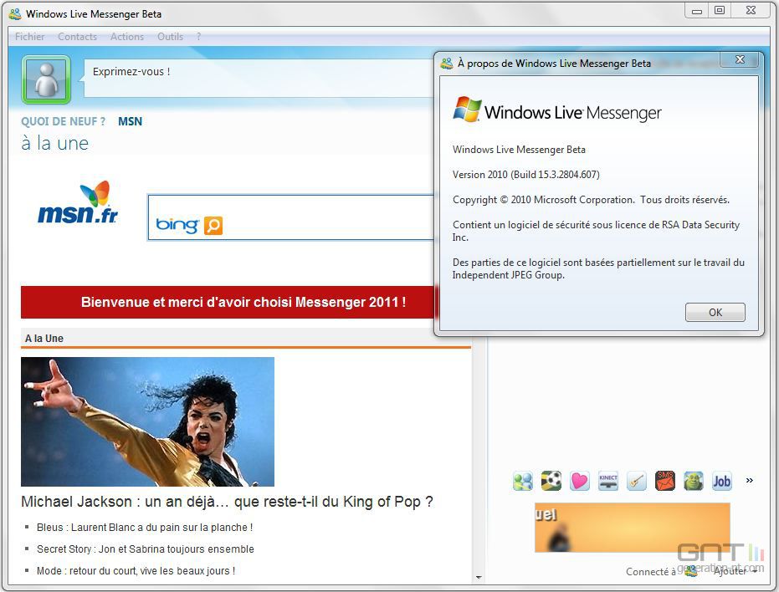779x592 pixels.
Task: Click the Bing search magnifier button
Action: [213, 226]
